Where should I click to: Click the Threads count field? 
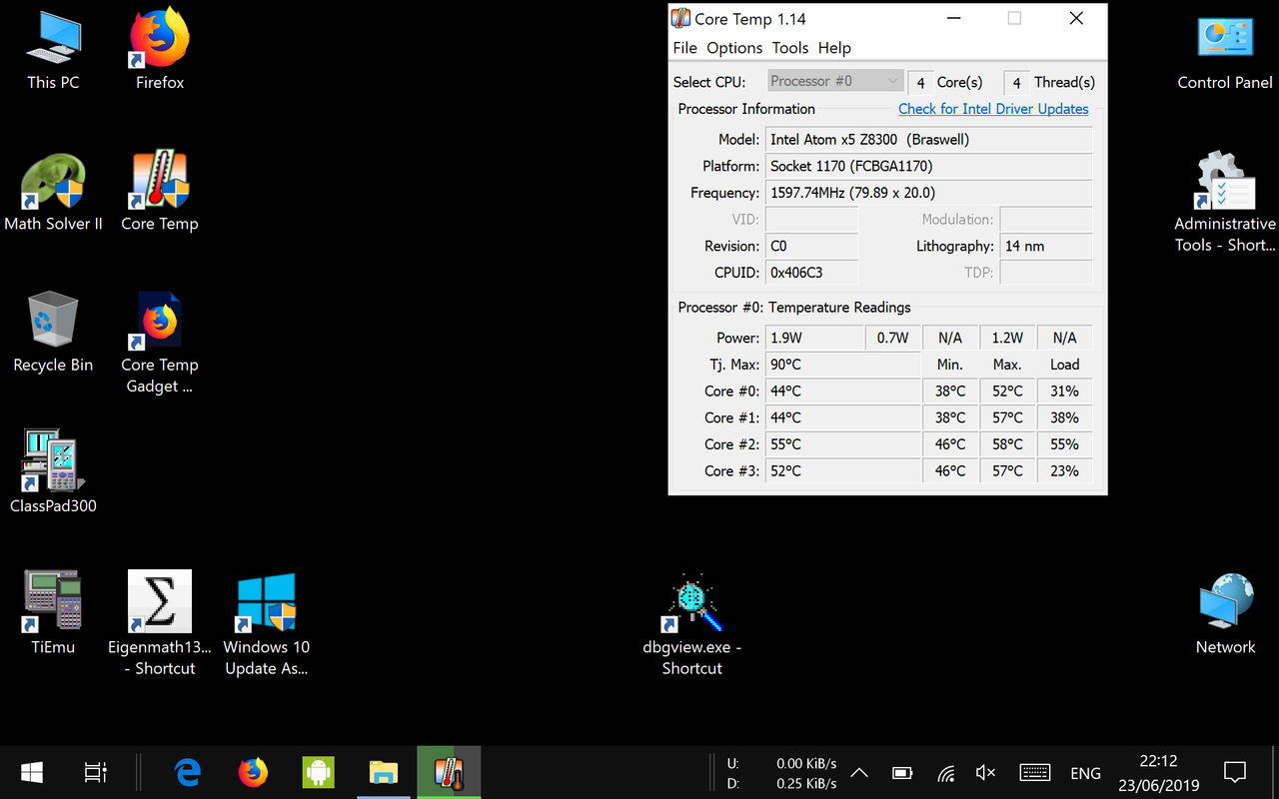coord(1016,82)
